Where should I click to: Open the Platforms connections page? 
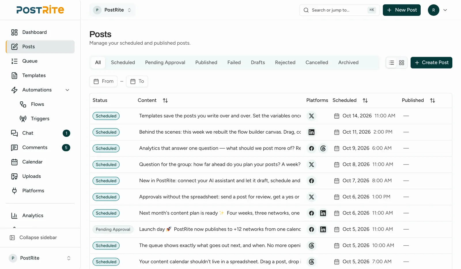tap(40, 191)
